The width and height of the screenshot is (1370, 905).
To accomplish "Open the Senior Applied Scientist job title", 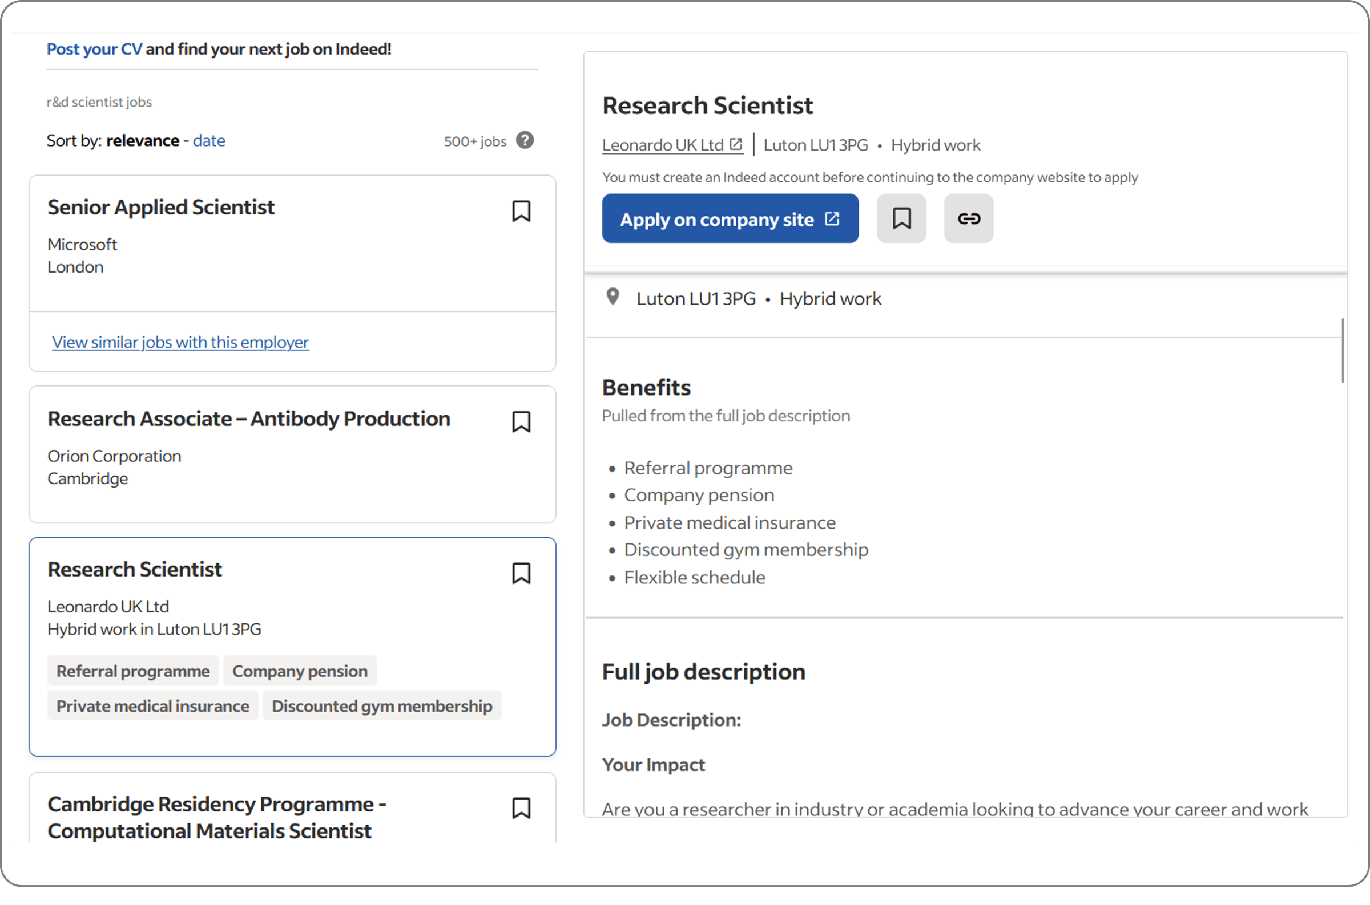I will pos(160,207).
